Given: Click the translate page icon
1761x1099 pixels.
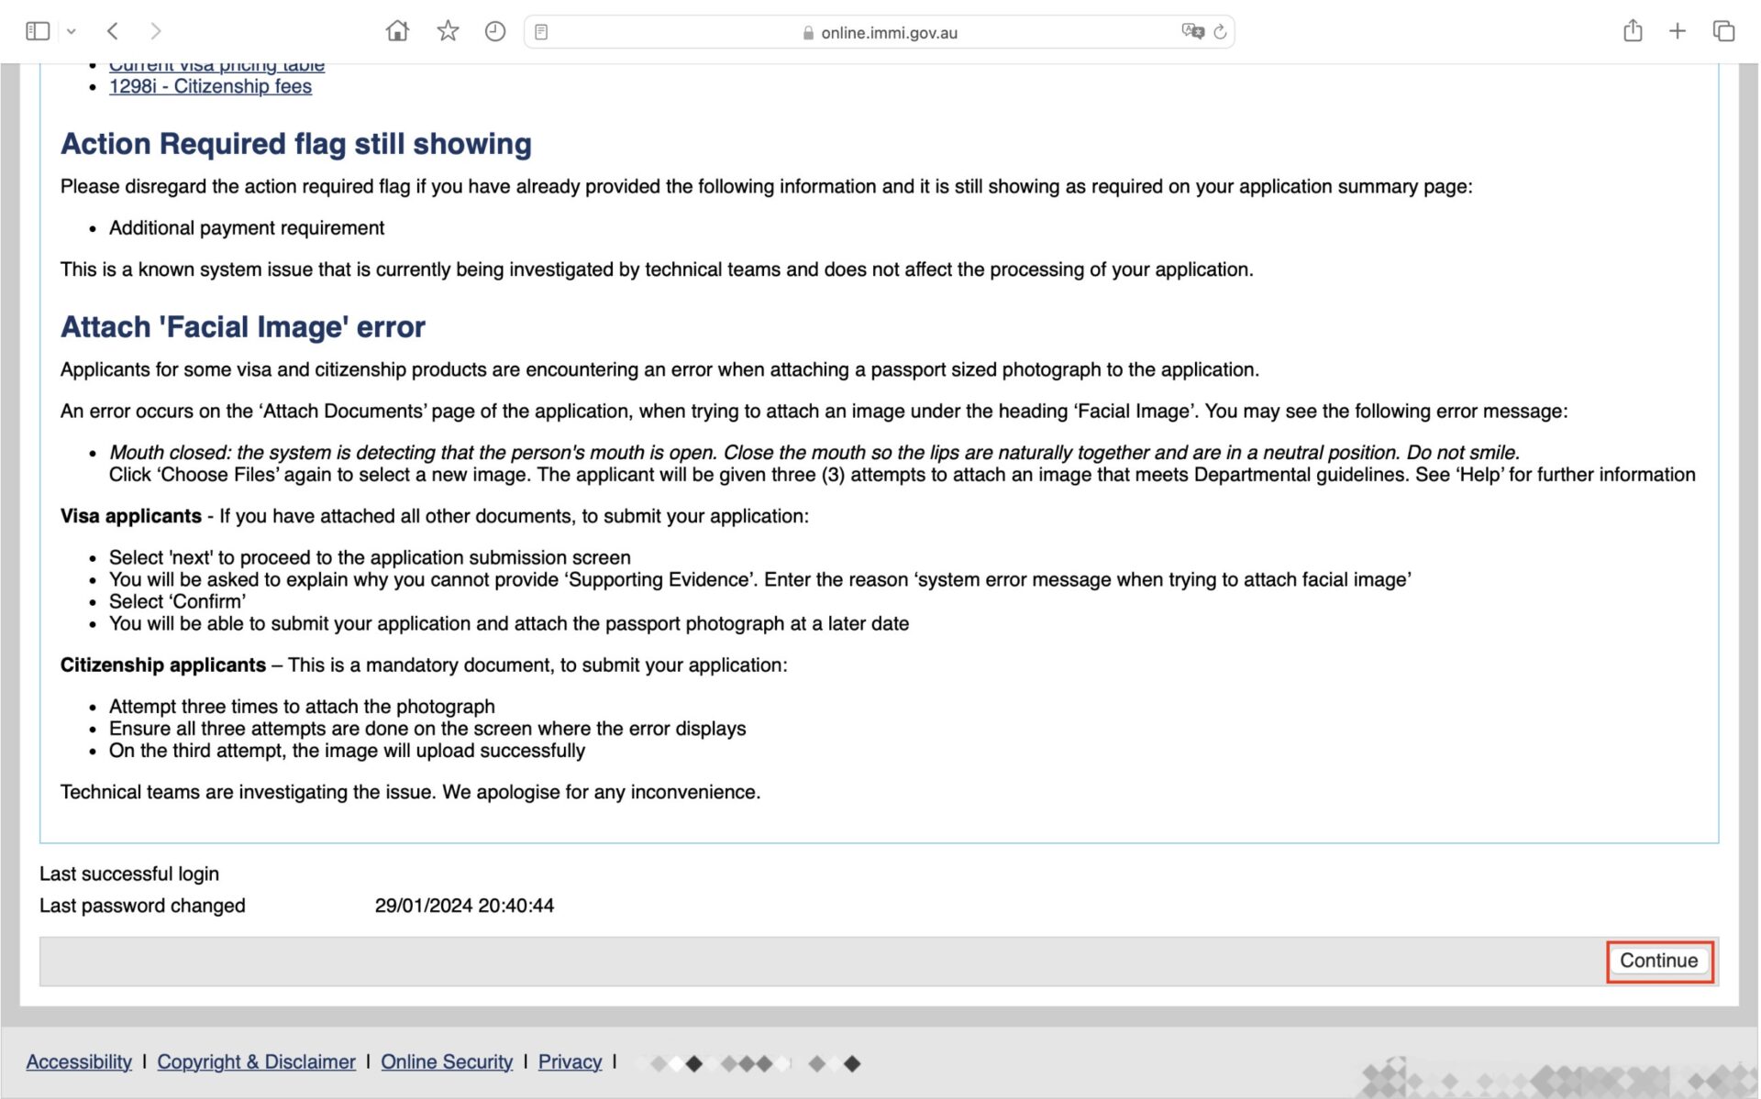Looking at the screenshot, I should pos(1192,32).
